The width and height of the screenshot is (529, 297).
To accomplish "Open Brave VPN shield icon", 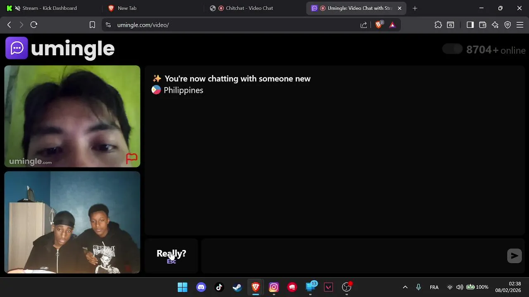I will coord(508,25).
